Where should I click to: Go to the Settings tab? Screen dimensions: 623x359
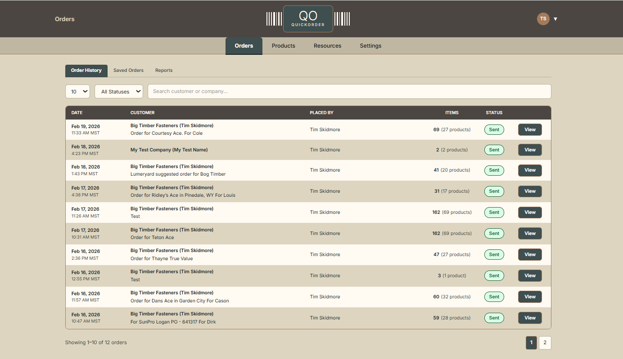370,46
